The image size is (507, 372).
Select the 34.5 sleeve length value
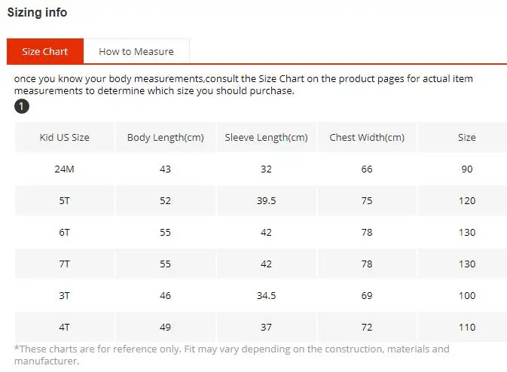click(x=266, y=295)
